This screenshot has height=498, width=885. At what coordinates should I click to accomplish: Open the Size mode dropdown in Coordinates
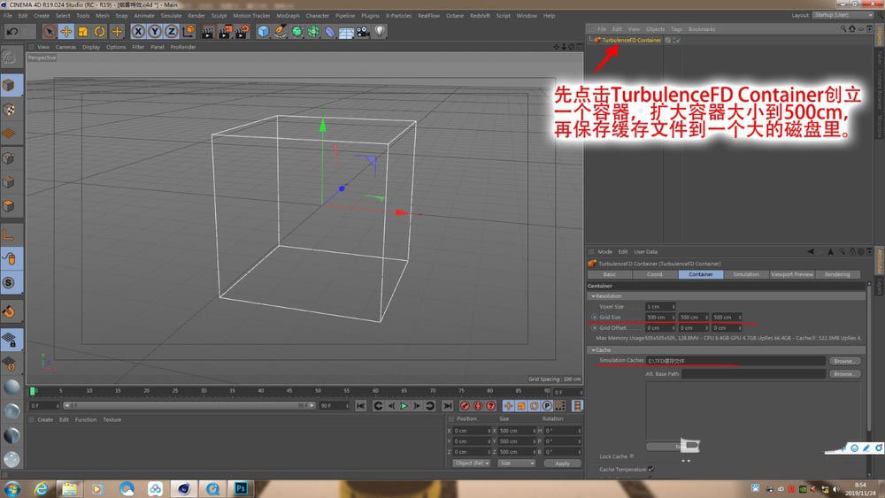click(x=516, y=464)
